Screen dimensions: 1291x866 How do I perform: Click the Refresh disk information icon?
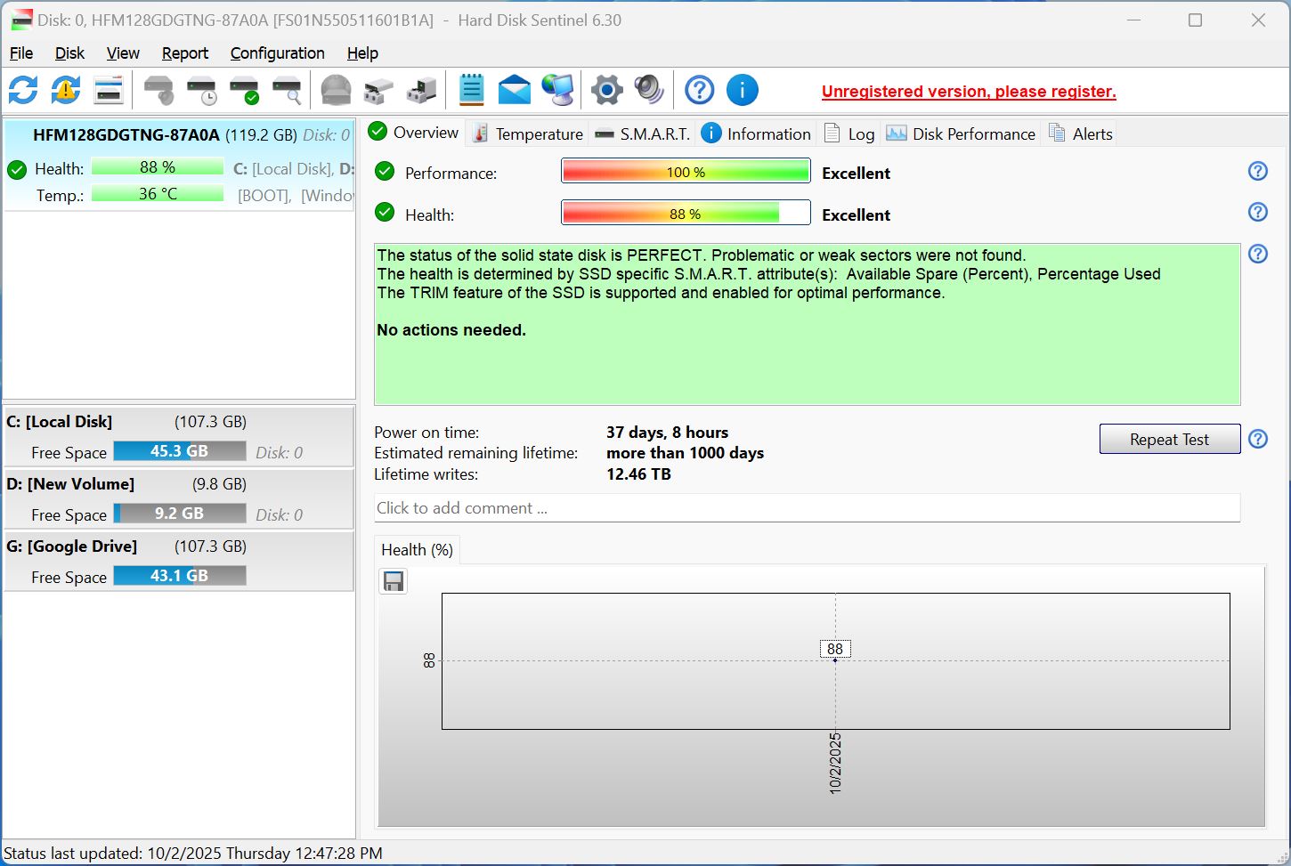coord(22,89)
